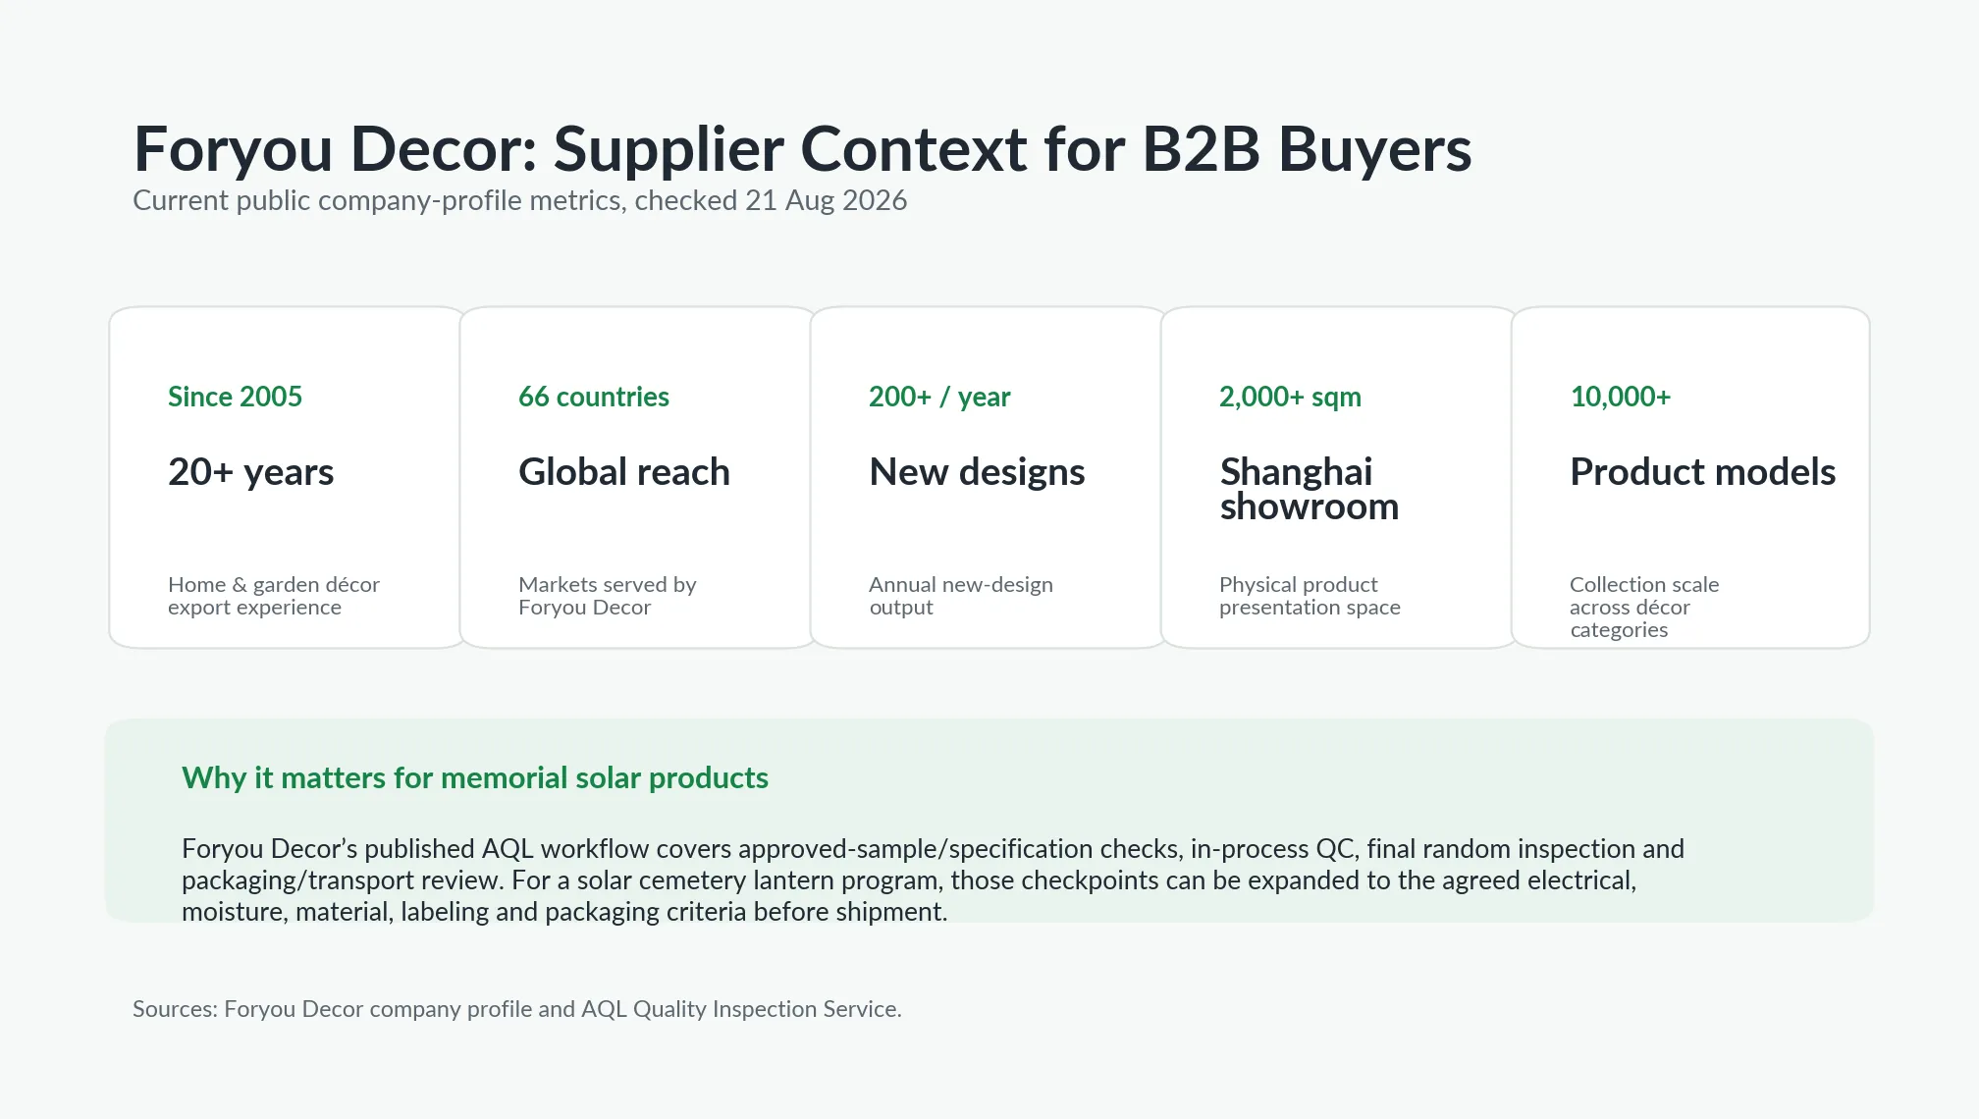Image resolution: width=1979 pixels, height=1119 pixels.
Task: Click 'Annual new-design output' caption
Action: coord(960,596)
